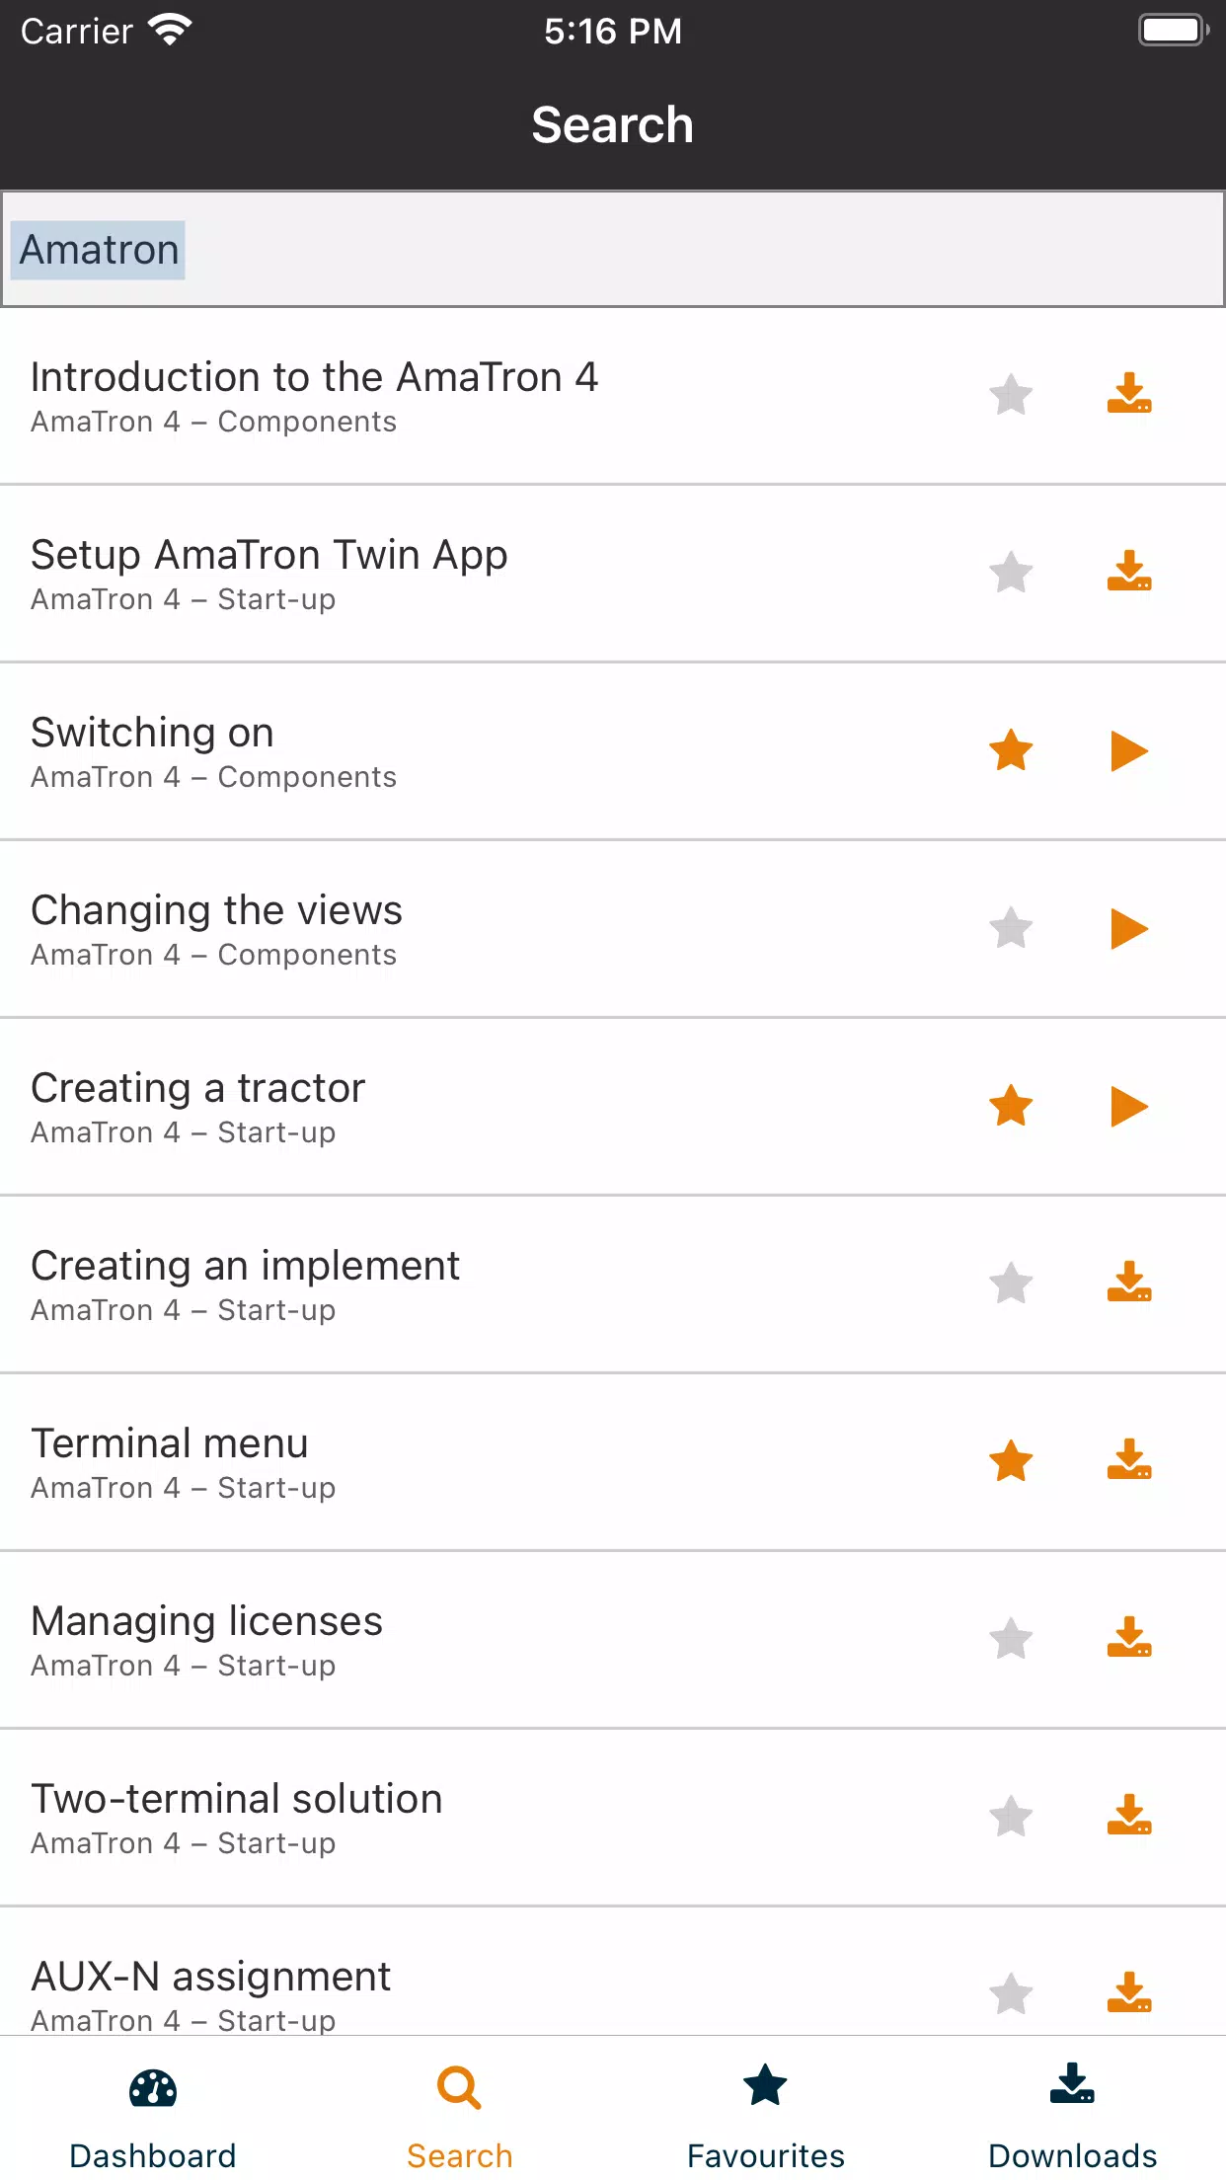Image resolution: width=1226 pixels, height=2180 pixels.
Task: Download Introduction to the AmaTron 4 video
Action: click(1129, 394)
